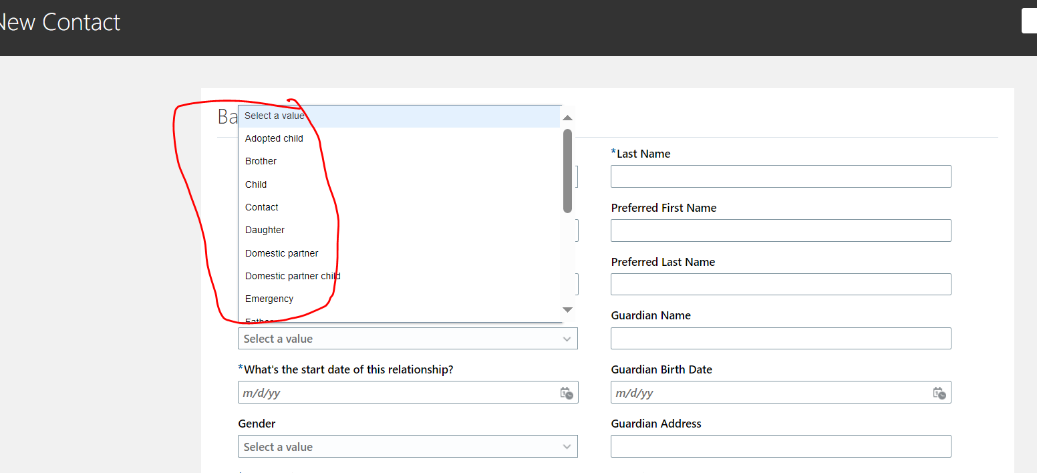This screenshot has height=473, width=1037.
Task: Select 'Brother' from the open list
Action: point(261,161)
